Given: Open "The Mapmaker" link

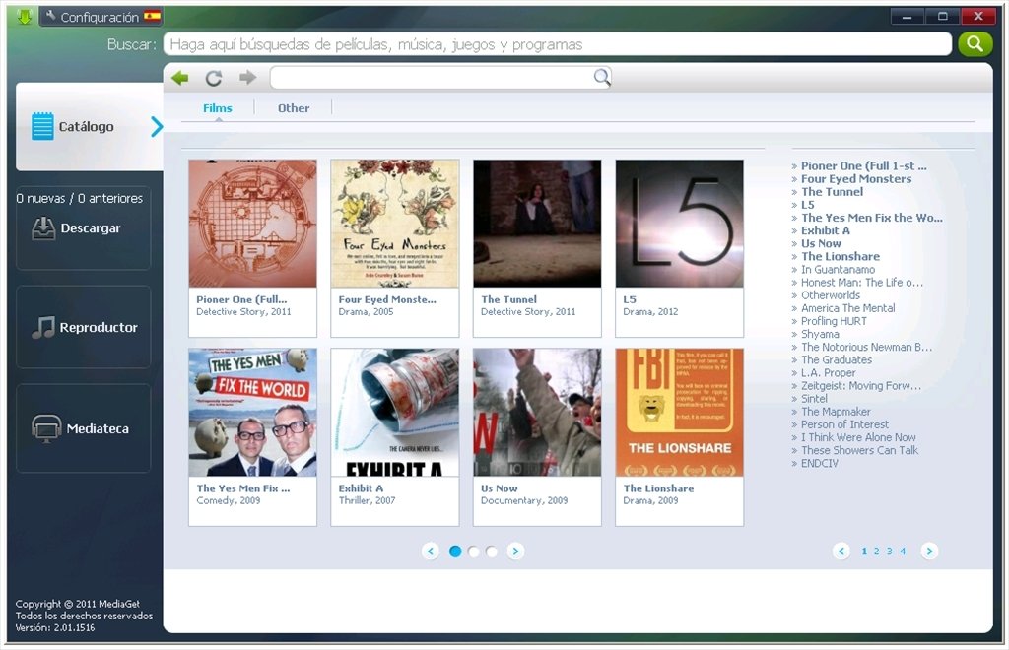Looking at the screenshot, I should point(836,412).
